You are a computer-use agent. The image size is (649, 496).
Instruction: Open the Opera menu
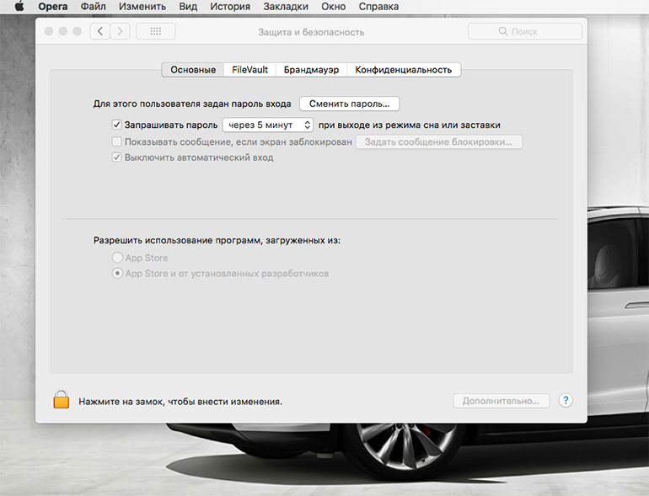[53, 7]
